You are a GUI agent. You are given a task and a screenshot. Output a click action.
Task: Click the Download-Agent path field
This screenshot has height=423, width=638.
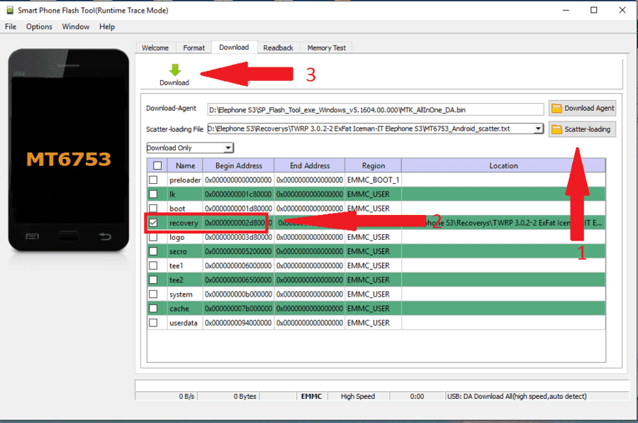(x=375, y=109)
